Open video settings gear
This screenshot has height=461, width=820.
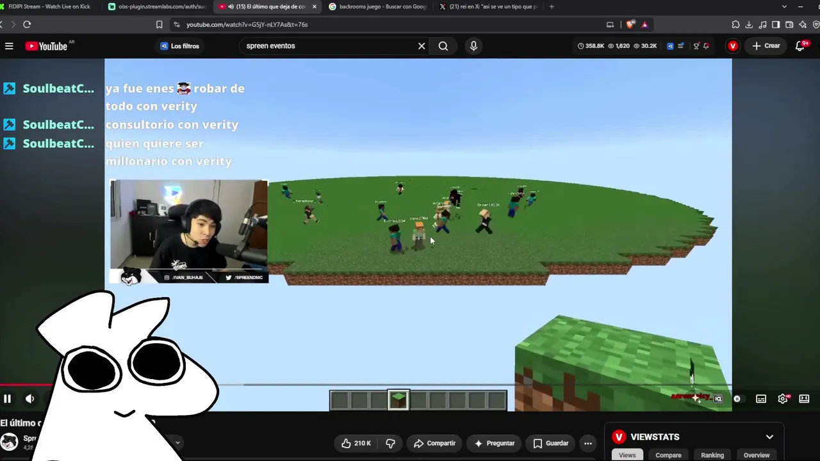pos(783,398)
